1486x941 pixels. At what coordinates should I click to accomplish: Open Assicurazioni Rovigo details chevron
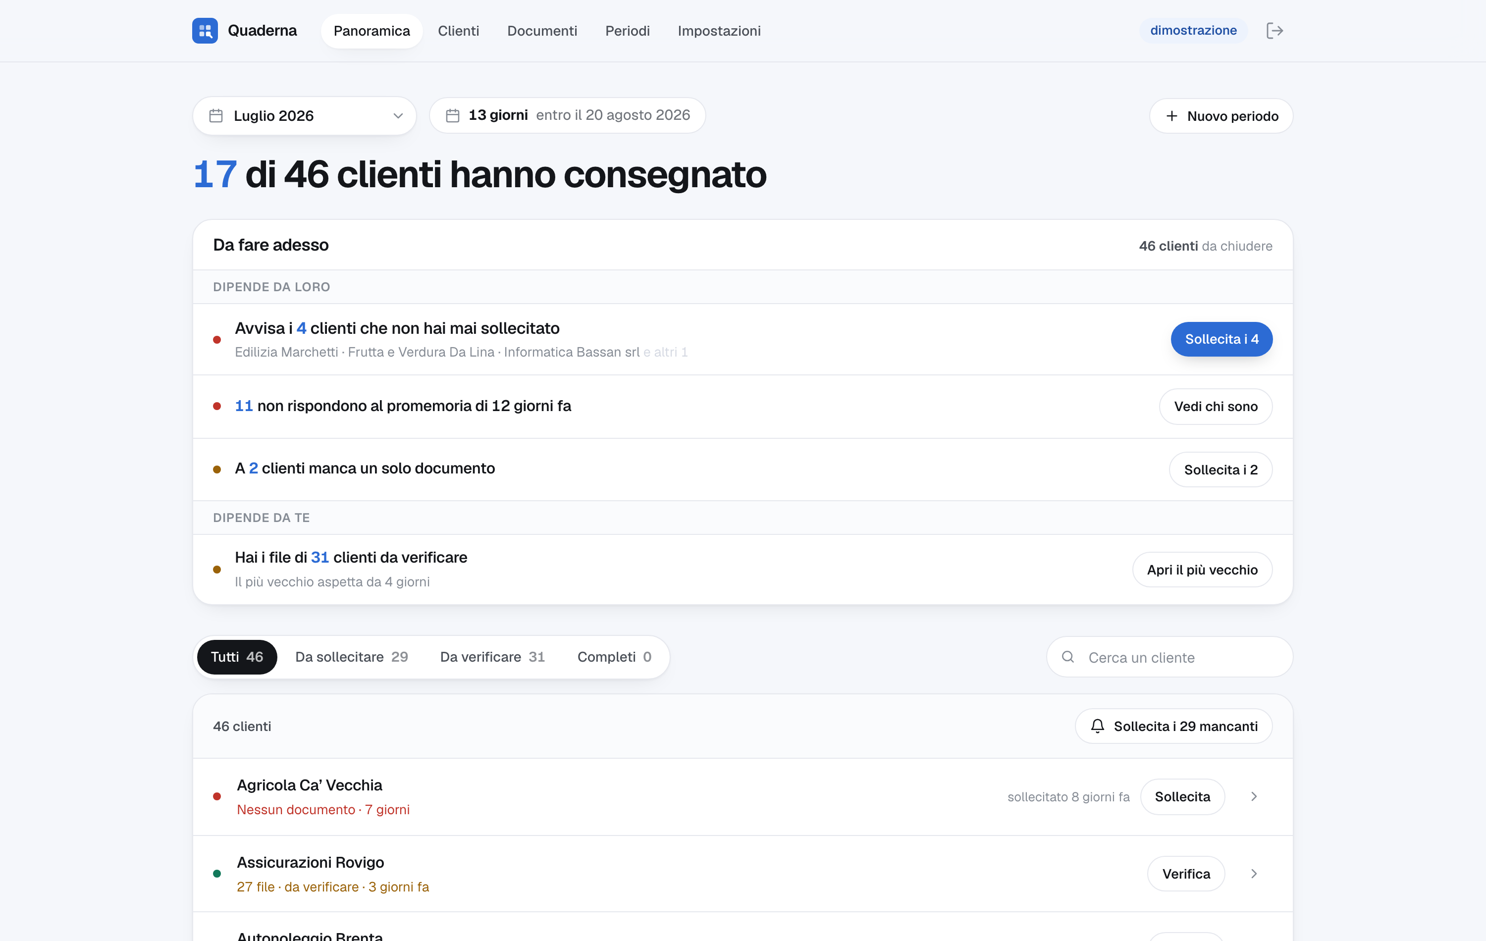[1254, 873]
